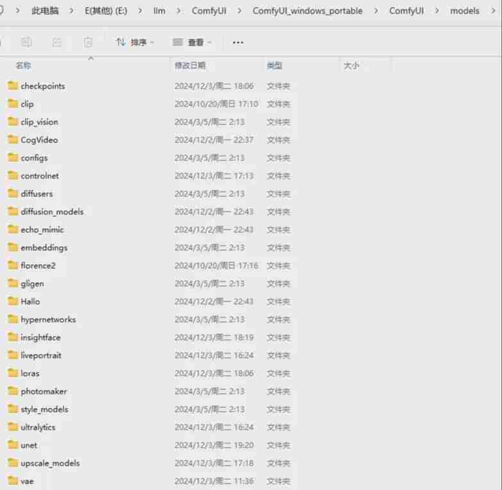This screenshot has height=490, width=502.
Task: Go to ComfyUI_windows_portable in the path
Action: click(x=307, y=11)
